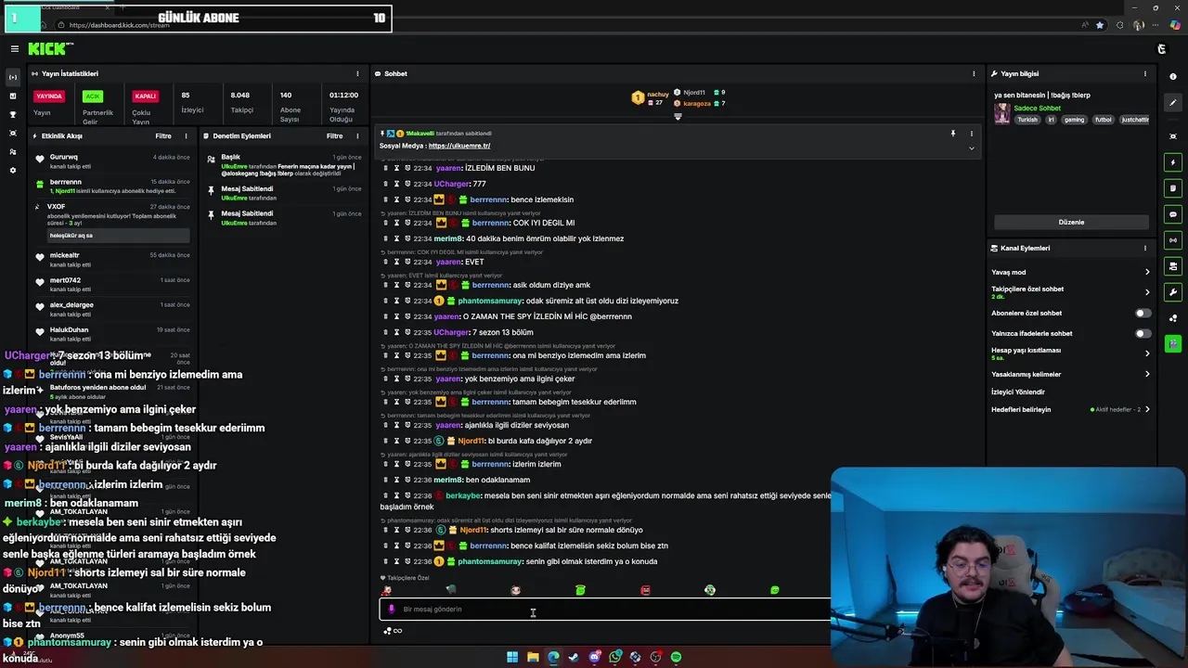Select the Turkish tag
The image size is (1188, 668).
coord(1027,120)
